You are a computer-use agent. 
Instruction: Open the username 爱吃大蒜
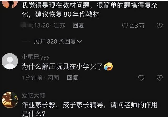[33, 95]
